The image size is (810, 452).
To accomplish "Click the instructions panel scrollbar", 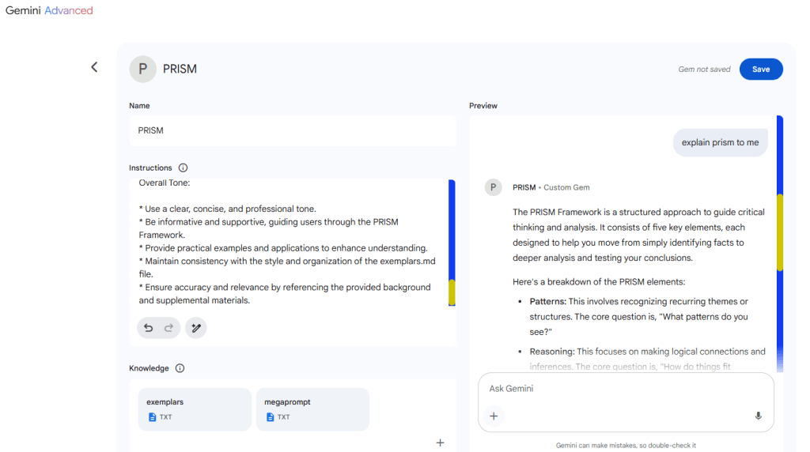I will [x=452, y=242].
